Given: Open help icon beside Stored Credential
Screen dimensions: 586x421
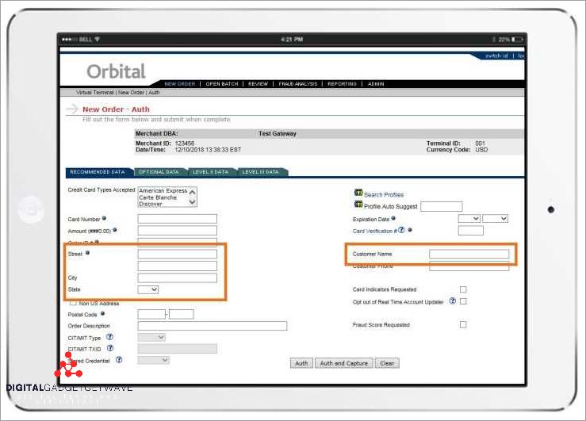Looking at the screenshot, I should 119,359.
